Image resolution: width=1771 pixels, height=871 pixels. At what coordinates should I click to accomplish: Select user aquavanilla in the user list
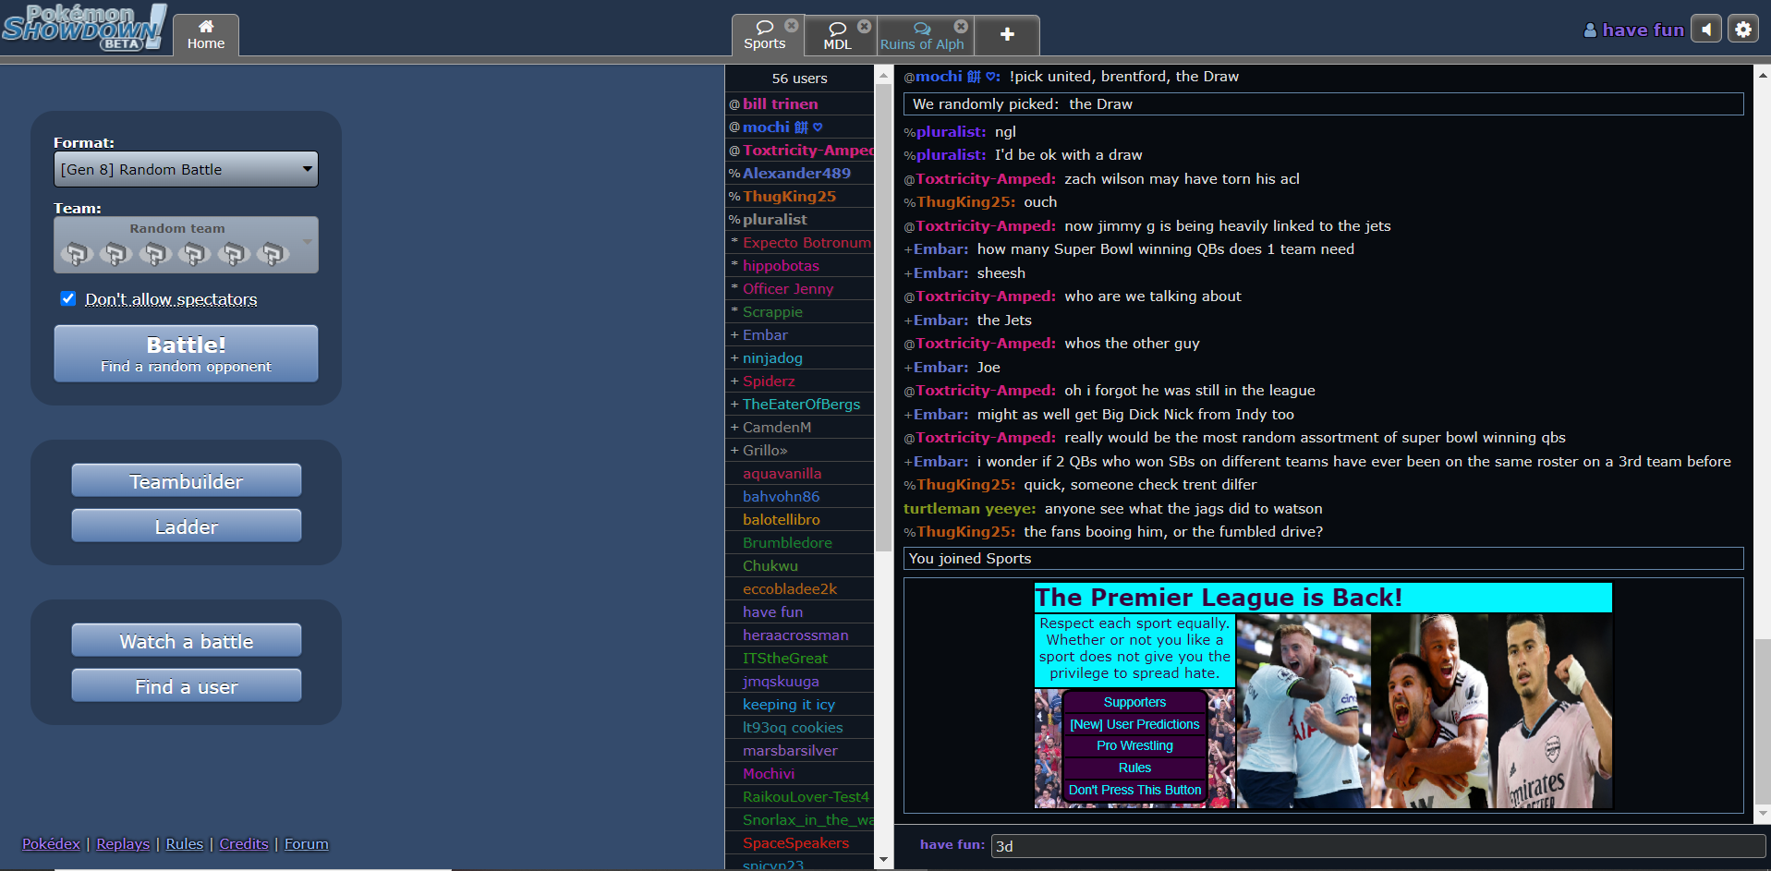tap(800, 473)
